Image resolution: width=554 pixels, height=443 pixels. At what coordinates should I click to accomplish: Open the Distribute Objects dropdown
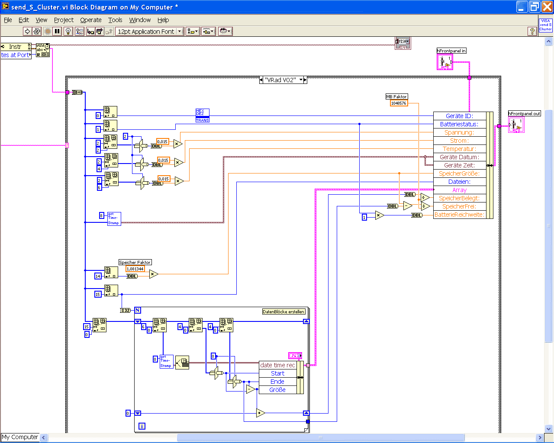pyautogui.click(x=209, y=31)
